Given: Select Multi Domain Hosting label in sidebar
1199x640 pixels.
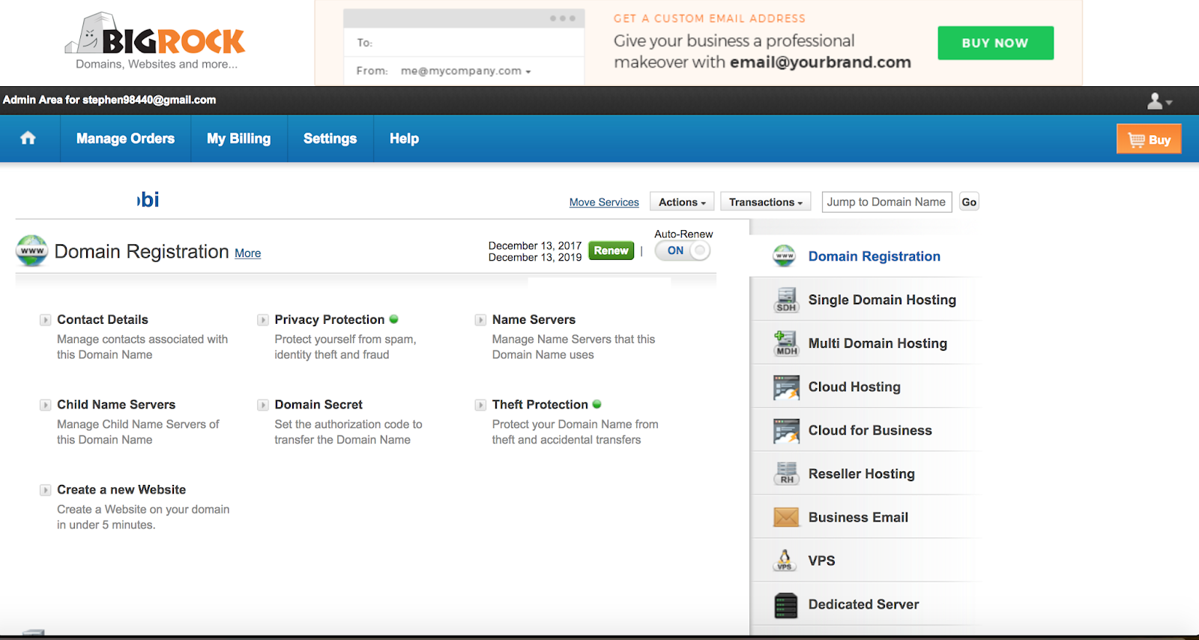Looking at the screenshot, I should coord(878,343).
